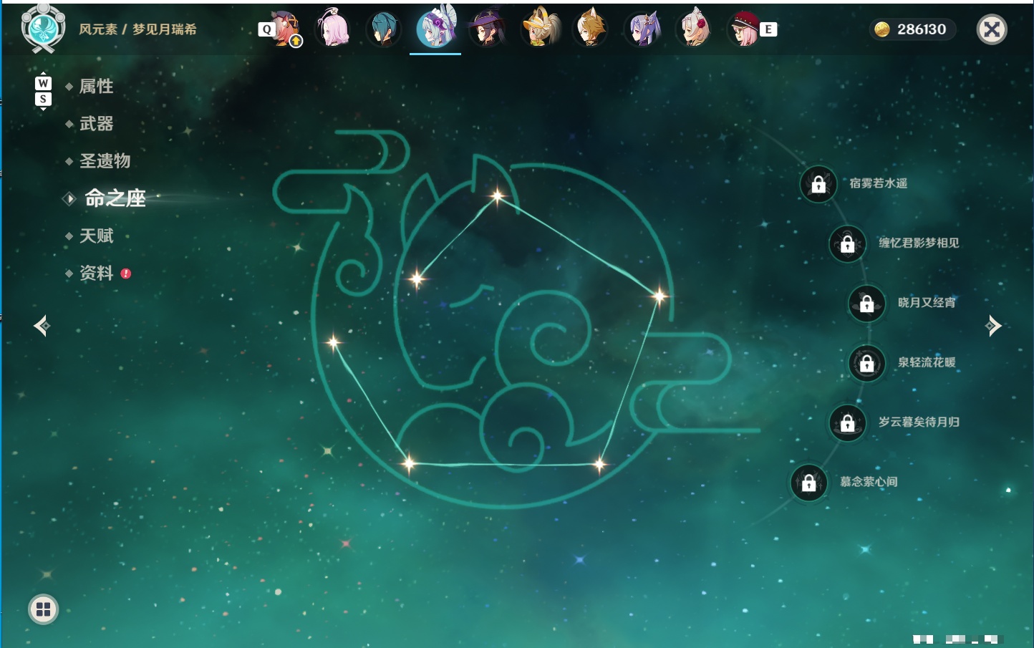Open the grid menu icon at bottom left

(x=43, y=609)
